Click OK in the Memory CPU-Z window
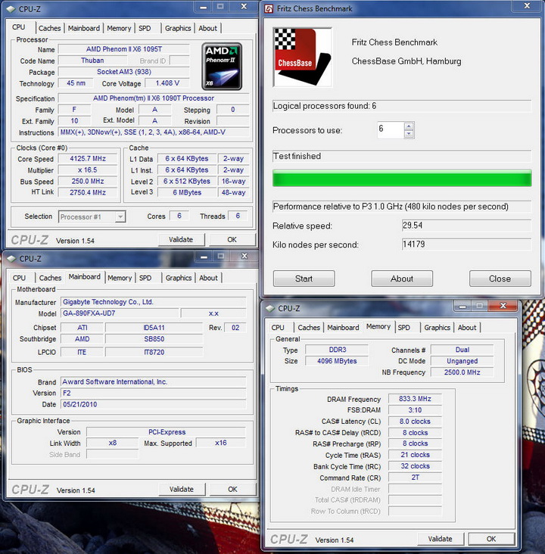This screenshot has width=545, height=554. 491,539
